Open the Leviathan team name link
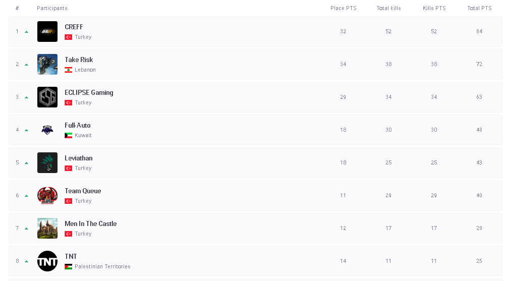The width and height of the screenshot is (506, 281). 79,158
